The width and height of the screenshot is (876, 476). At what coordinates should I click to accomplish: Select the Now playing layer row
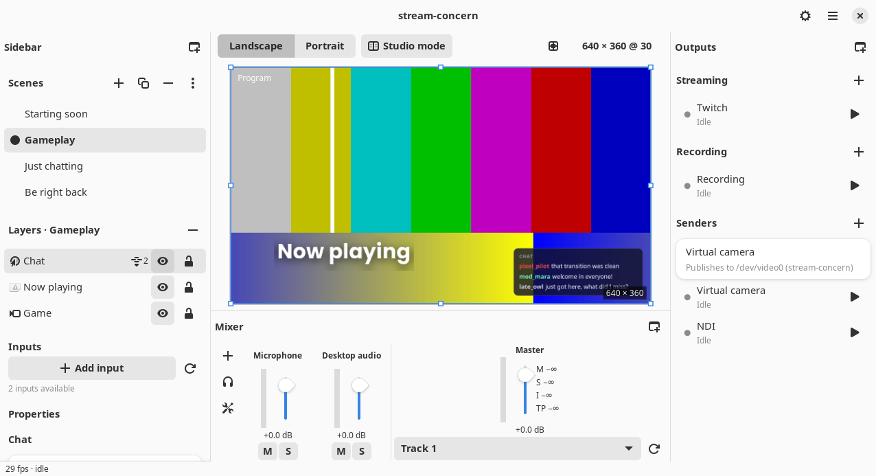pyautogui.click(x=105, y=287)
